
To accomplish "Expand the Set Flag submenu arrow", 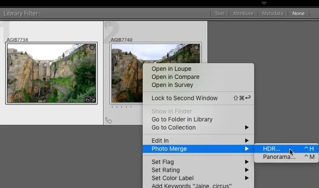I will (247, 162).
